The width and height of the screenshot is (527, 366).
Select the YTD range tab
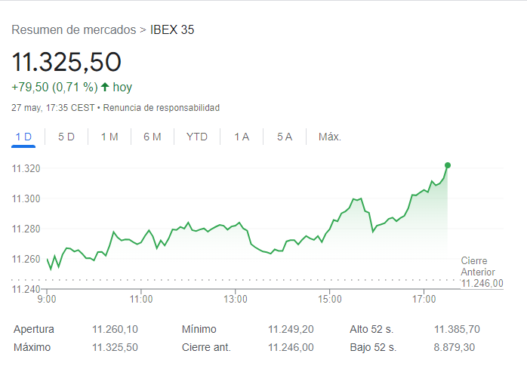[197, 137]
